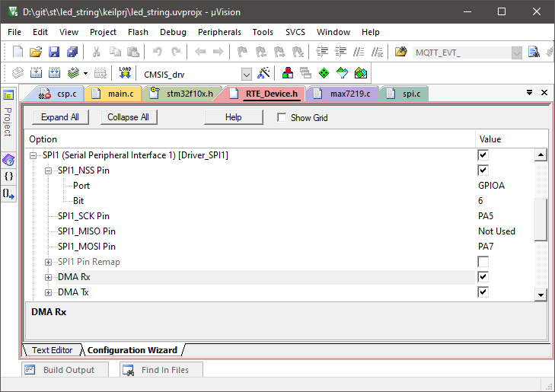Click the Paste clipboard icon
The width and height of the screenshot is (555, 392).
(133, 52)
